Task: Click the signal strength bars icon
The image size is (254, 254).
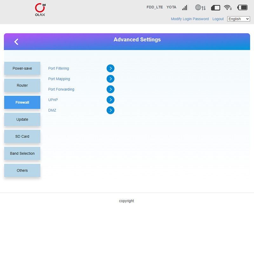Action: pos(185,7)
